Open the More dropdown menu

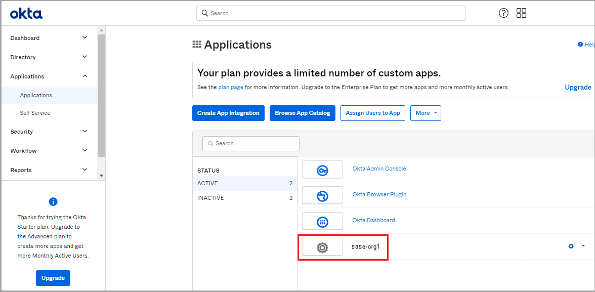(x=426, y=113)
